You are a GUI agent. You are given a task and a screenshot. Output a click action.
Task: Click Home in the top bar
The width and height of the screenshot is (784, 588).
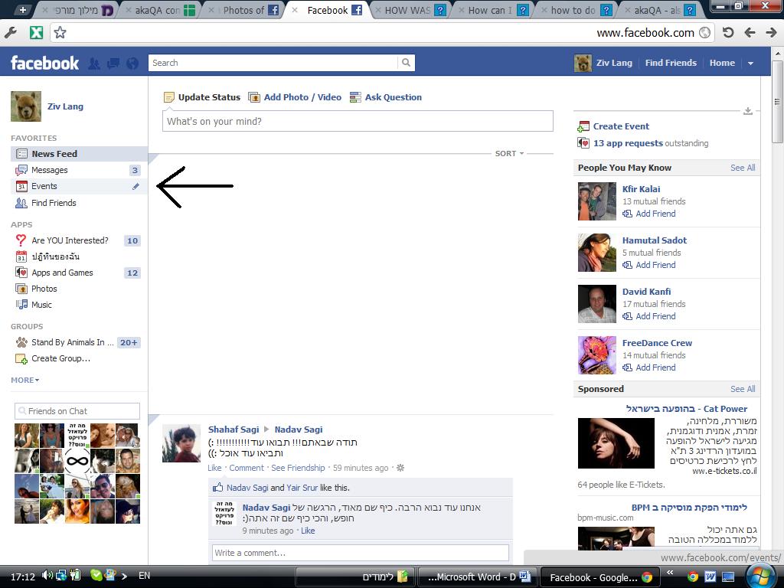[x=722, y=63]
